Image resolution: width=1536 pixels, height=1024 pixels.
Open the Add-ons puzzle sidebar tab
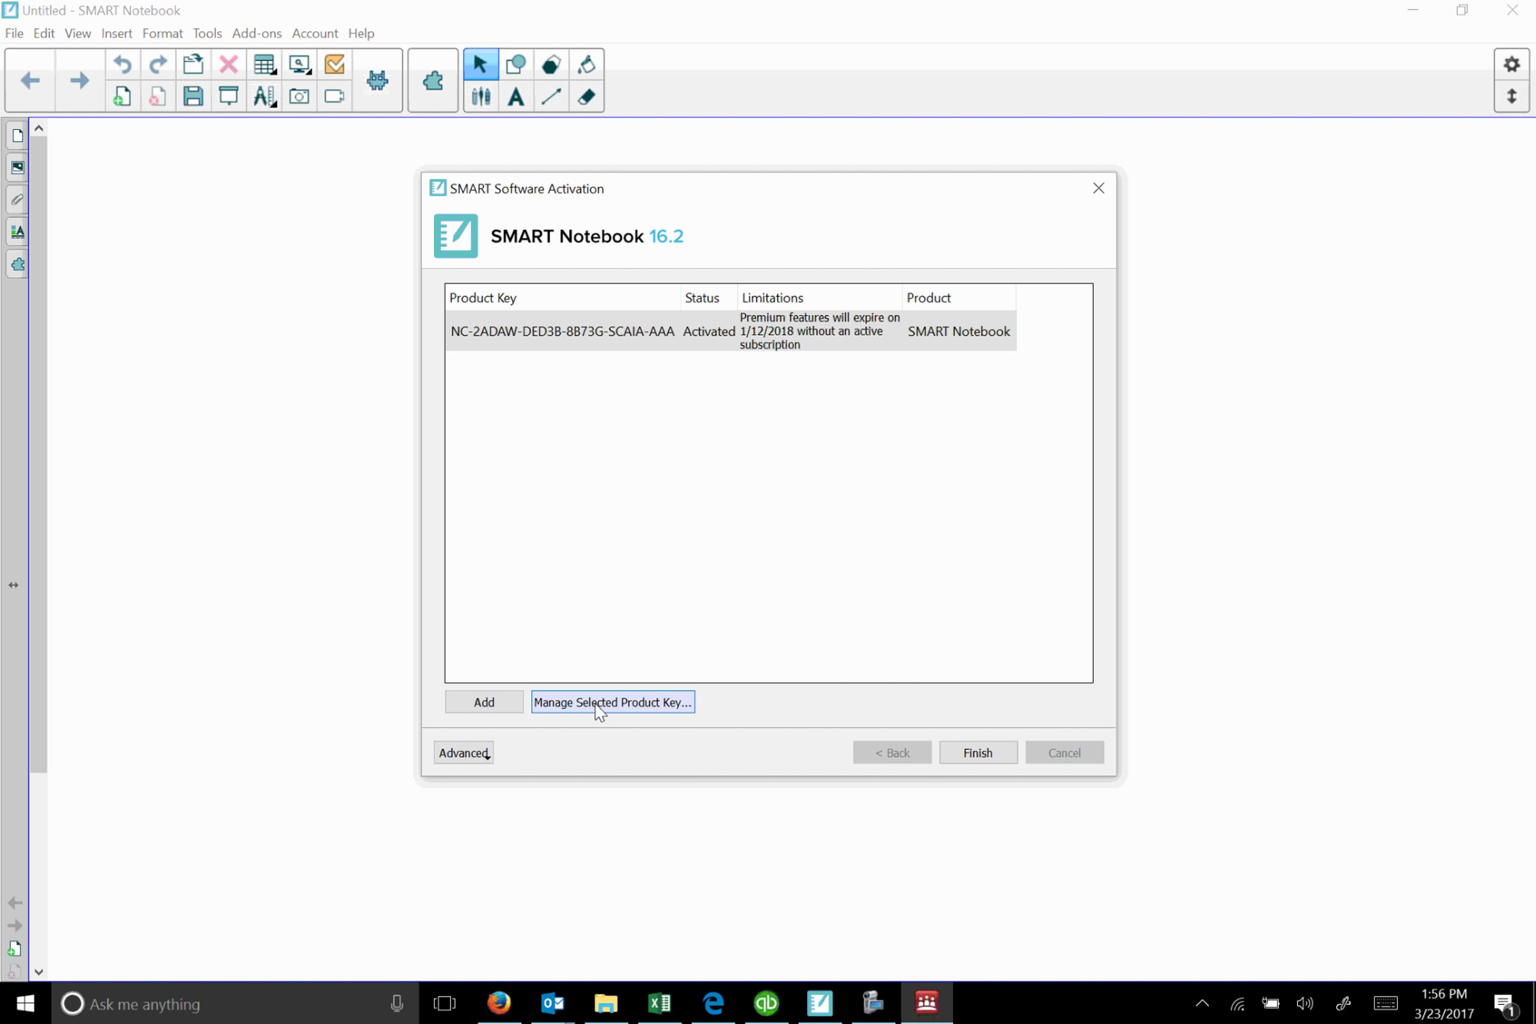click(17, 264)
